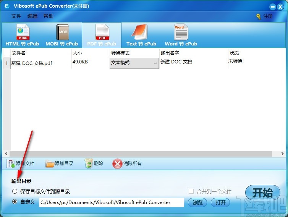The image size is (288, 217).
Task: Minimize the Vibosoft ePub Converter window
Action: (x=273, y=7)
